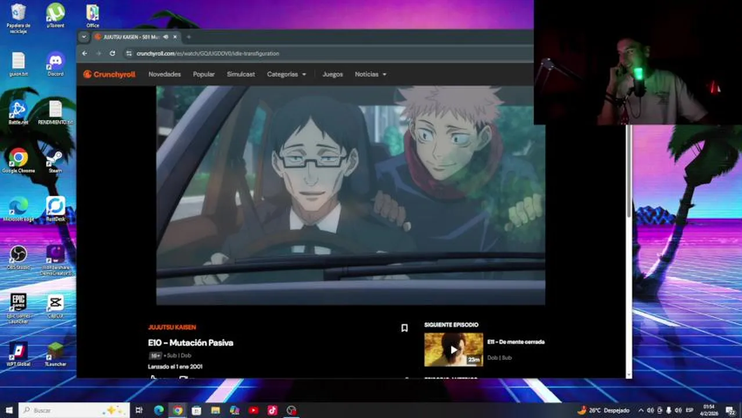
Task: Click the Crunchyroll logo in header
Action: click(109, 74)
